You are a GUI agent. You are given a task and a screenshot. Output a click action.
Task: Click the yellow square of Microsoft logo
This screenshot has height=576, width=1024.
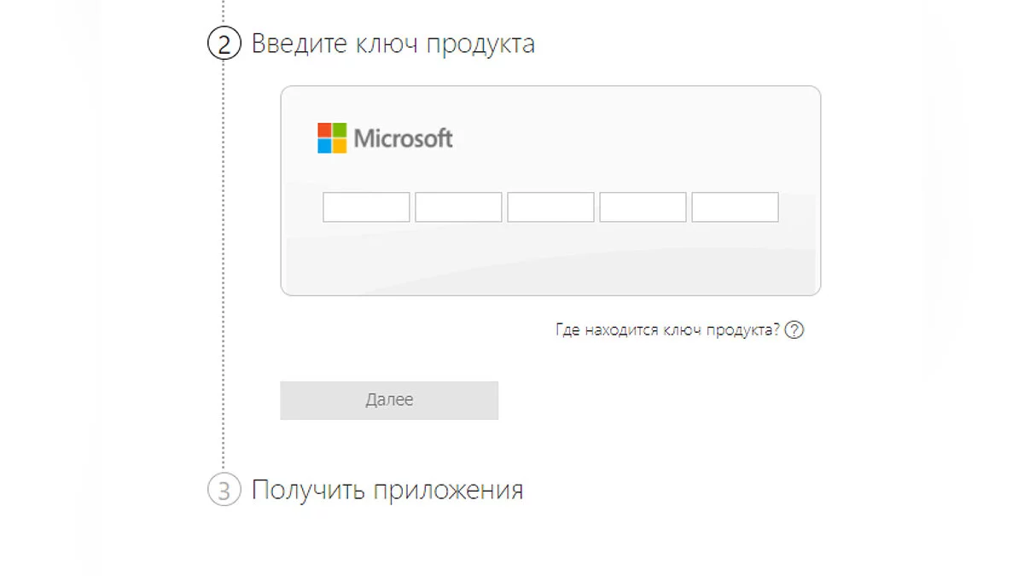click(340, 145)
